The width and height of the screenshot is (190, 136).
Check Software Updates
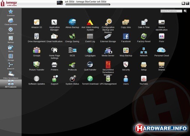[x=37, y=80]
